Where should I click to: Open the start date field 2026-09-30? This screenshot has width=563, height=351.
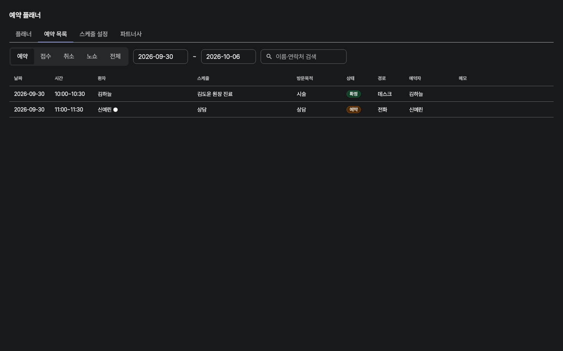pos(160,57)
